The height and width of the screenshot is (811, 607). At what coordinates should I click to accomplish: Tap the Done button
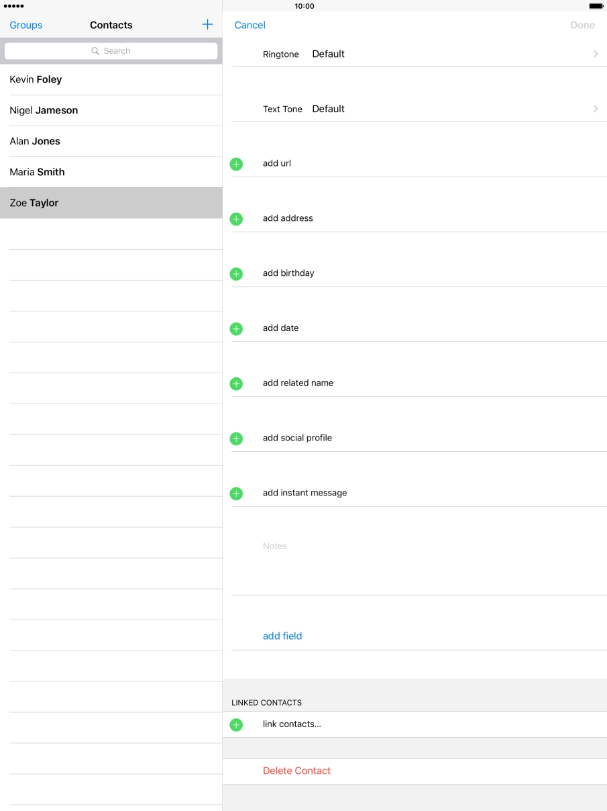(582, 24)
